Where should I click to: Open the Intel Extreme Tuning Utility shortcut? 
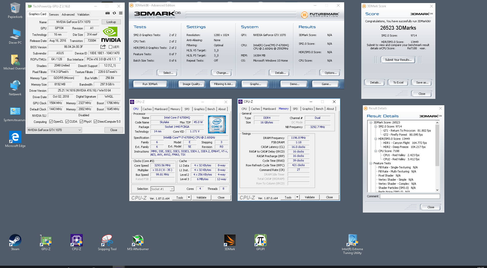point(352,244)
